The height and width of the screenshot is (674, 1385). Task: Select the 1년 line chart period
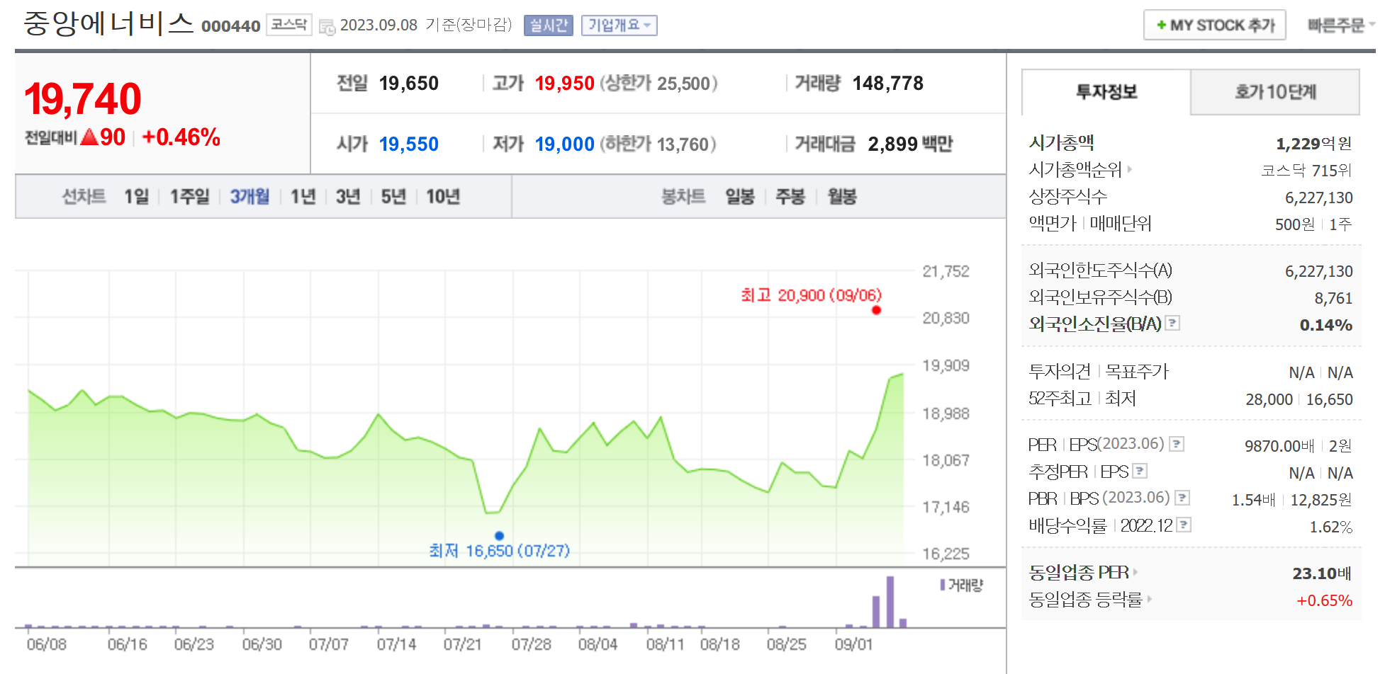point(303,196)
